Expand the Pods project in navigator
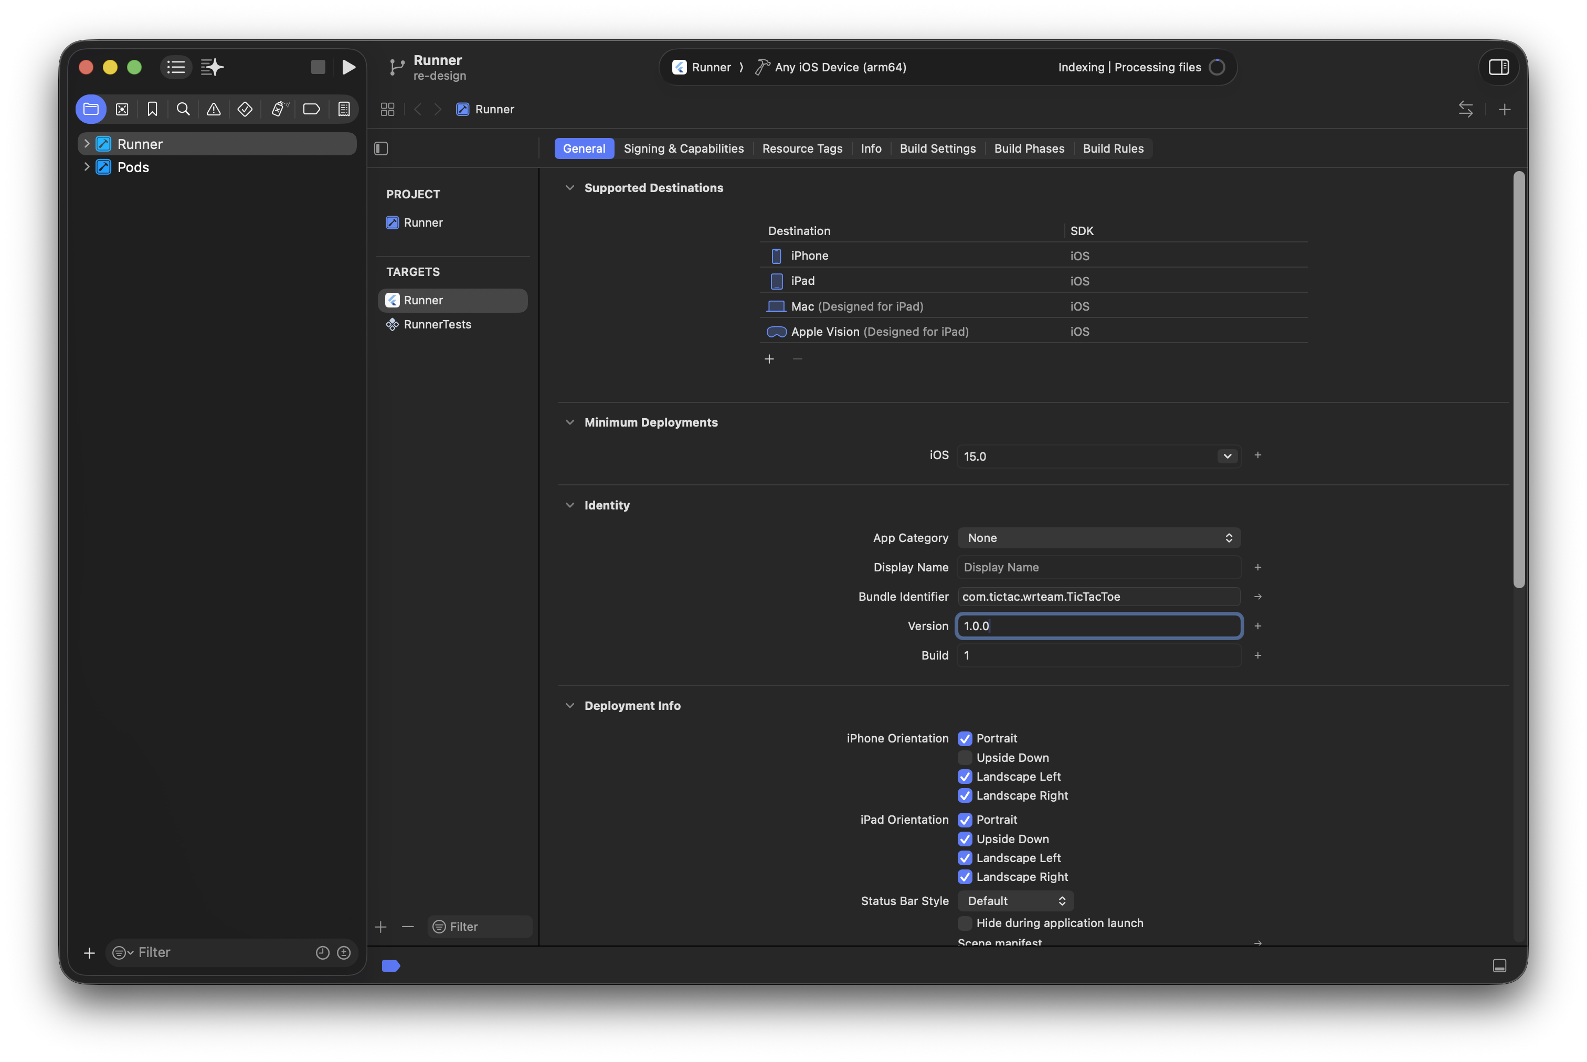The image size is (1587, 1062). click(x=87, y=167)
